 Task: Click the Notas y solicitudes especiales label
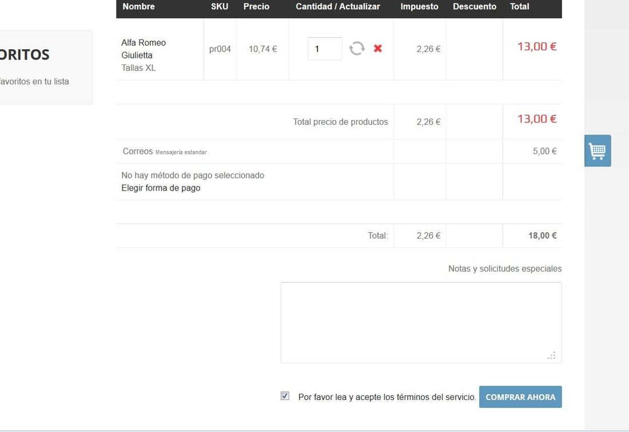tap(505, 268)
